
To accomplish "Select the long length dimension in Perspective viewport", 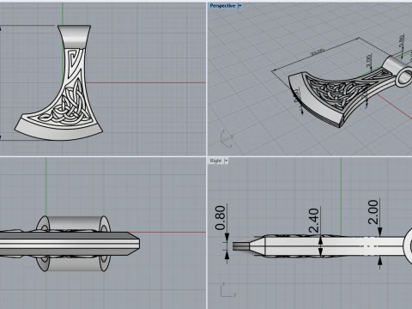I will tap(318, 52).
